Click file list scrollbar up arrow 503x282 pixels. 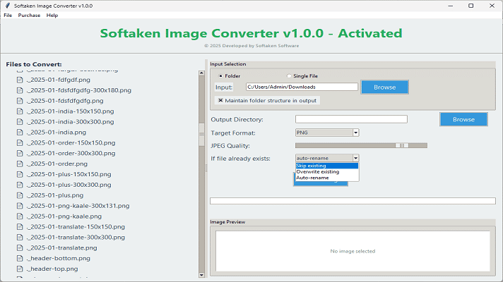pyautogui.click(x=201, y=73)
